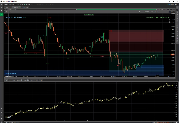Viewport: 179px width, 123px height.
Task: Click the backtest date range slider handle
Action: (x=76, y=9)
